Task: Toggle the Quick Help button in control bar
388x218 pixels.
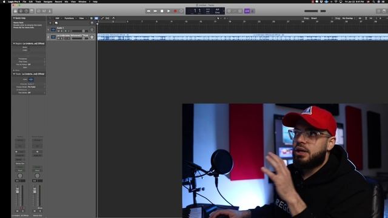Action: click(26, 11)
